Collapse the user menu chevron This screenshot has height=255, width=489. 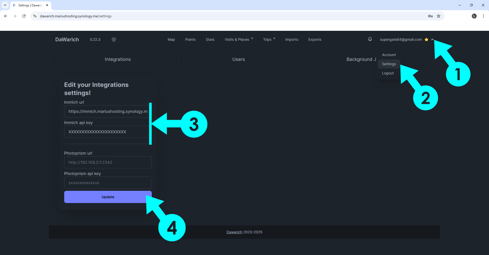point(432,39)
